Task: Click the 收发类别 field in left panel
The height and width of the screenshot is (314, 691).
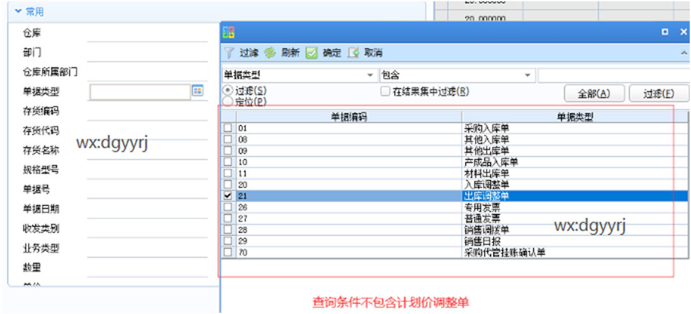Action: point(148,228)
